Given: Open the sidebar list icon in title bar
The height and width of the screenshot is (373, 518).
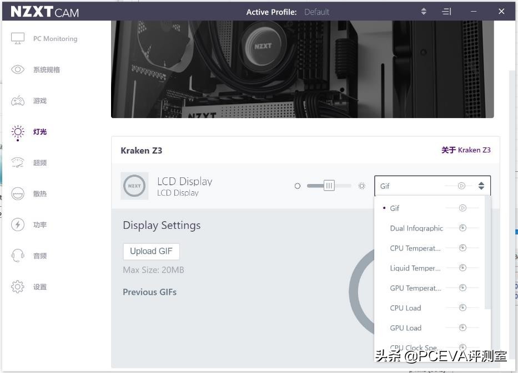Looking at the screenshot, I should click(x=446, y=12).
